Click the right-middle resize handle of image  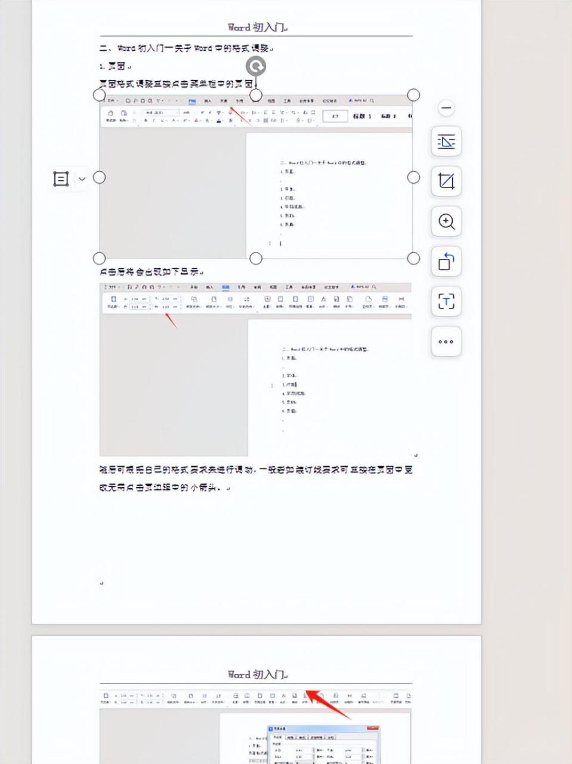pos(413,177)
